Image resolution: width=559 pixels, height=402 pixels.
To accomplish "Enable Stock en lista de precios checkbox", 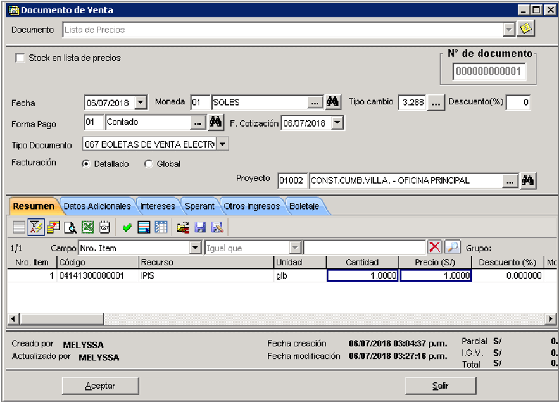I will [x=20, y=58].
